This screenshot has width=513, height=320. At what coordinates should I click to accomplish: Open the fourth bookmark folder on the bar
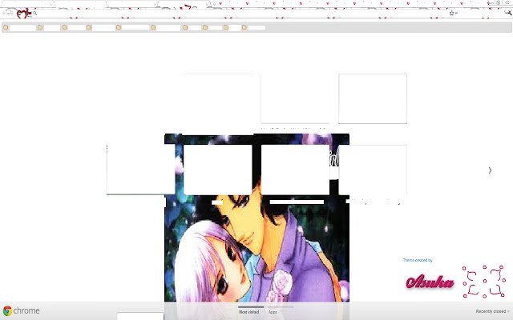101,27
